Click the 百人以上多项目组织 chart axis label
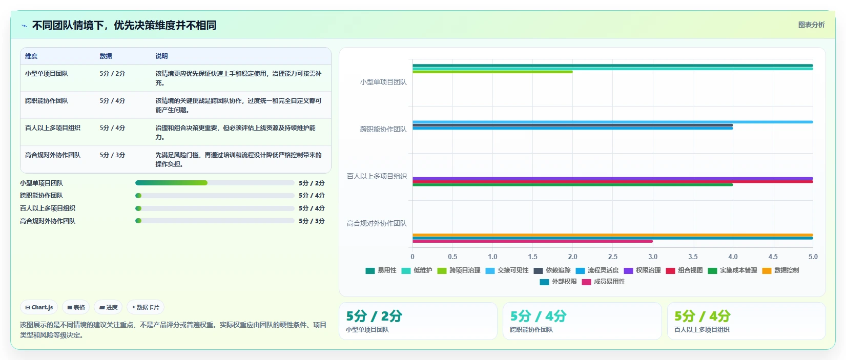846x360 pixels. (377, 176)
